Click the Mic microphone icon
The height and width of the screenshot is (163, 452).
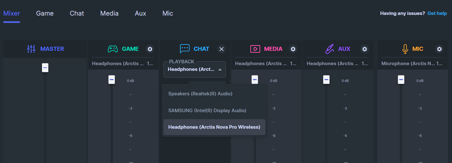405,49
